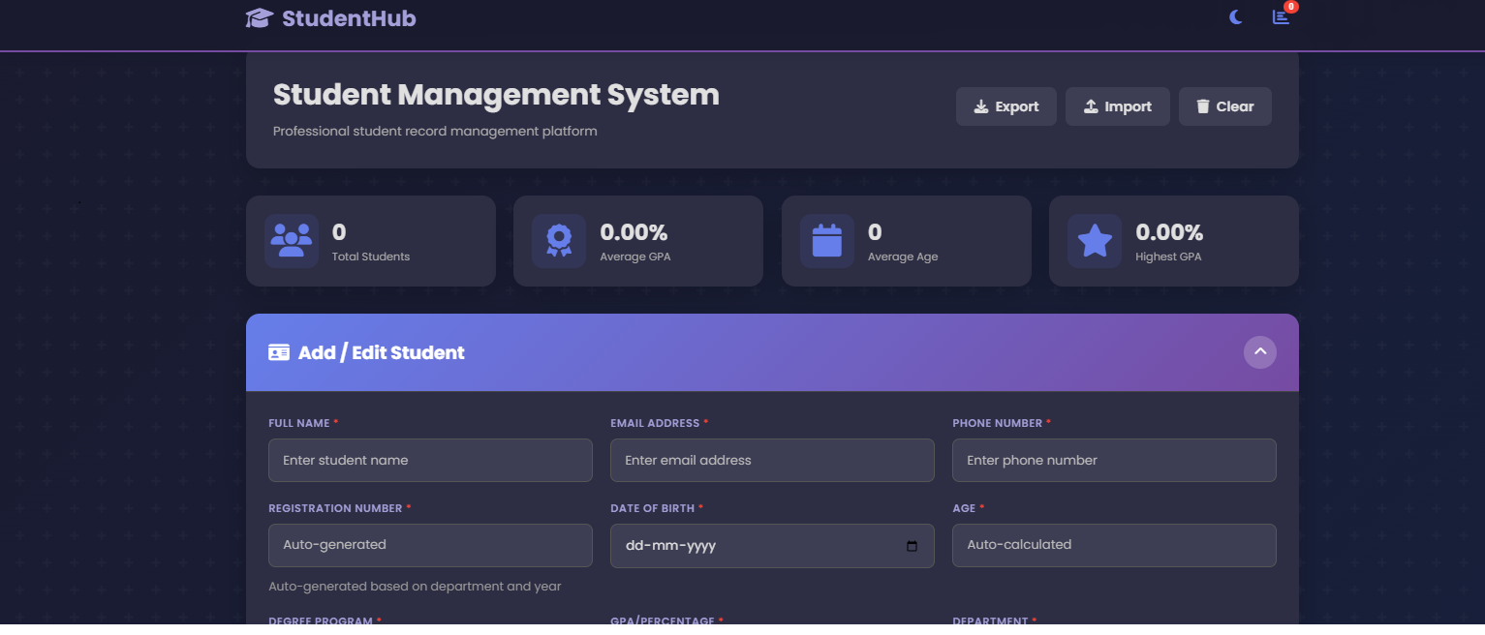Screen dimensions: 1485x635
Task: Click the Date of Birth field
Action: (756, 546)
